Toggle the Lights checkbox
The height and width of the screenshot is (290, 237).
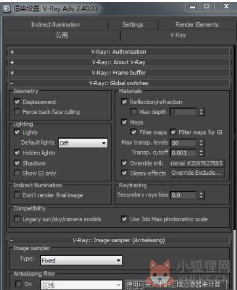pyautogui.click(x=17, y=132)
